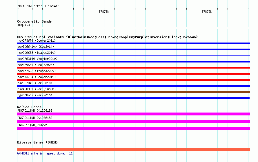Click the Disease Genes (OMIM) track heading

[x=37, y=142]
